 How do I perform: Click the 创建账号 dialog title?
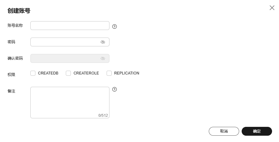19,11
